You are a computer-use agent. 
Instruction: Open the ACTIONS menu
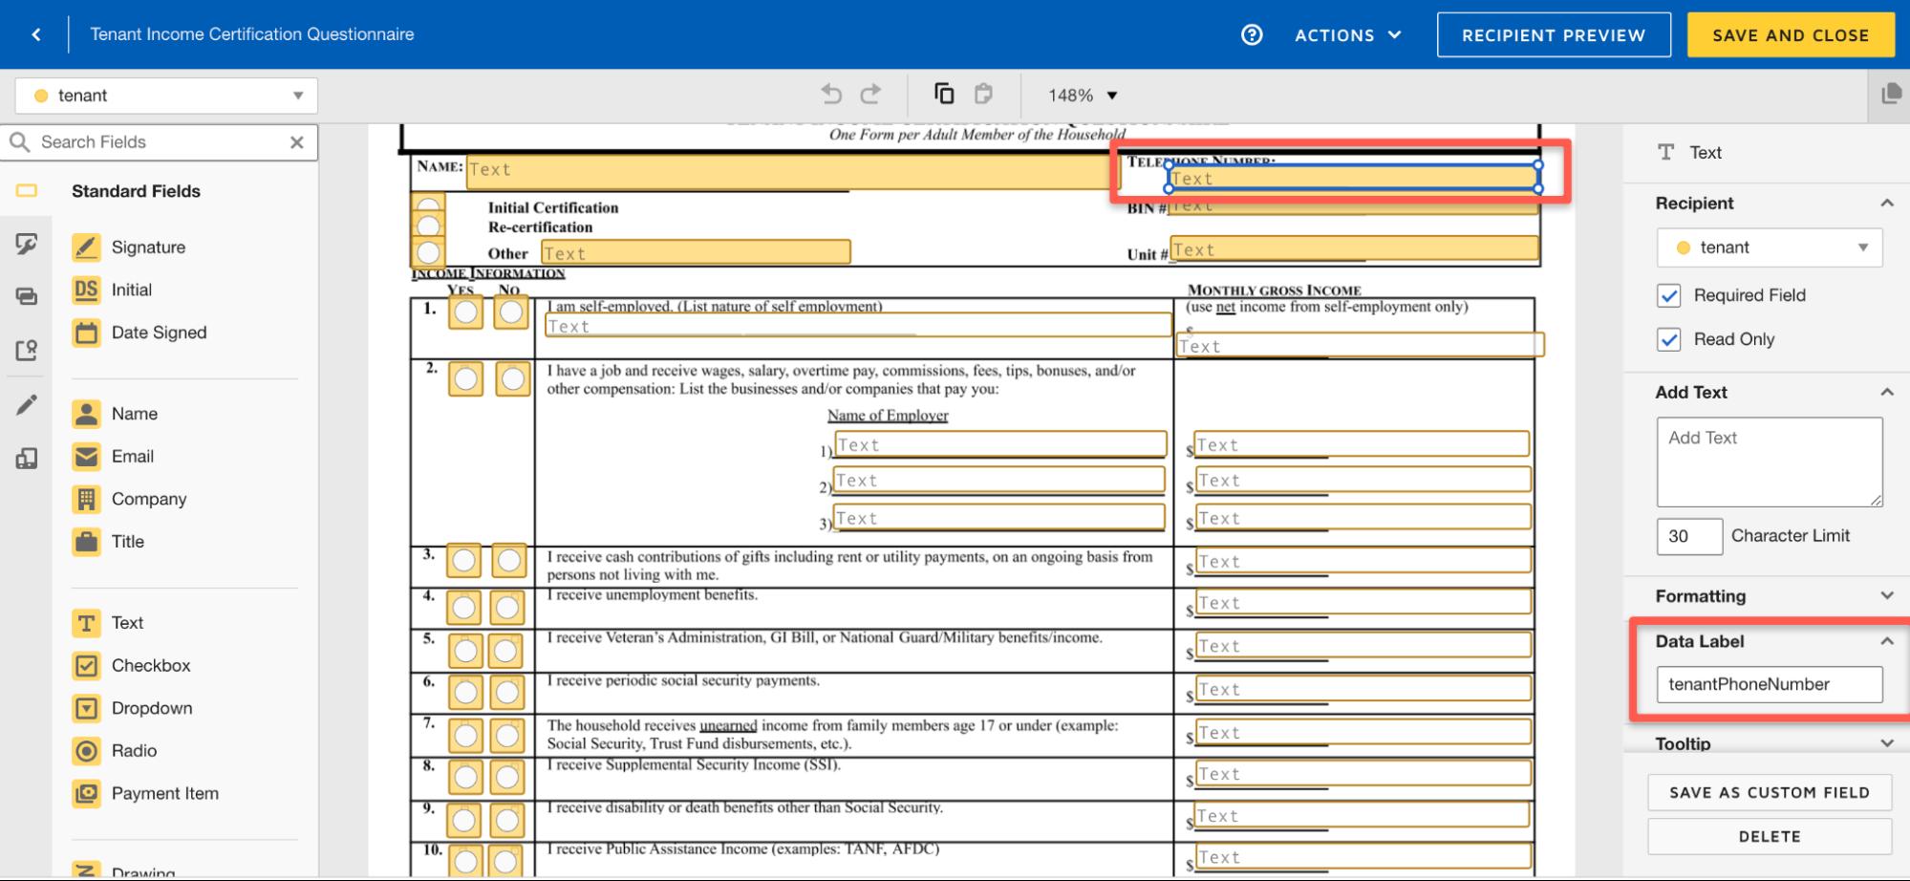pyautogui.click(x=1347, y=34)
